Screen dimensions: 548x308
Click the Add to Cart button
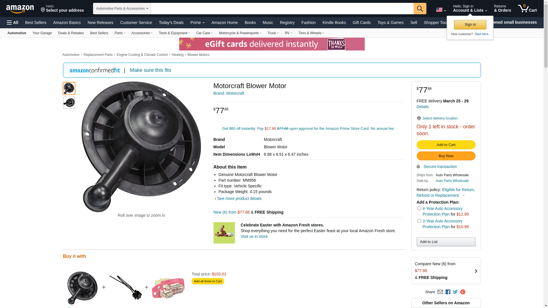(446, 145)
